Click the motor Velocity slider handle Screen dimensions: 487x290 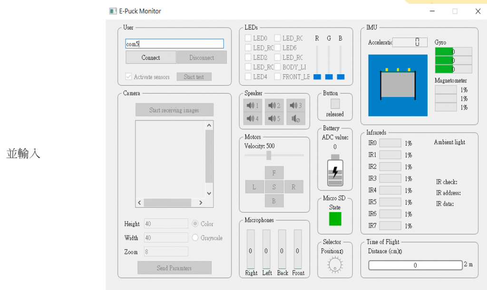269,155
